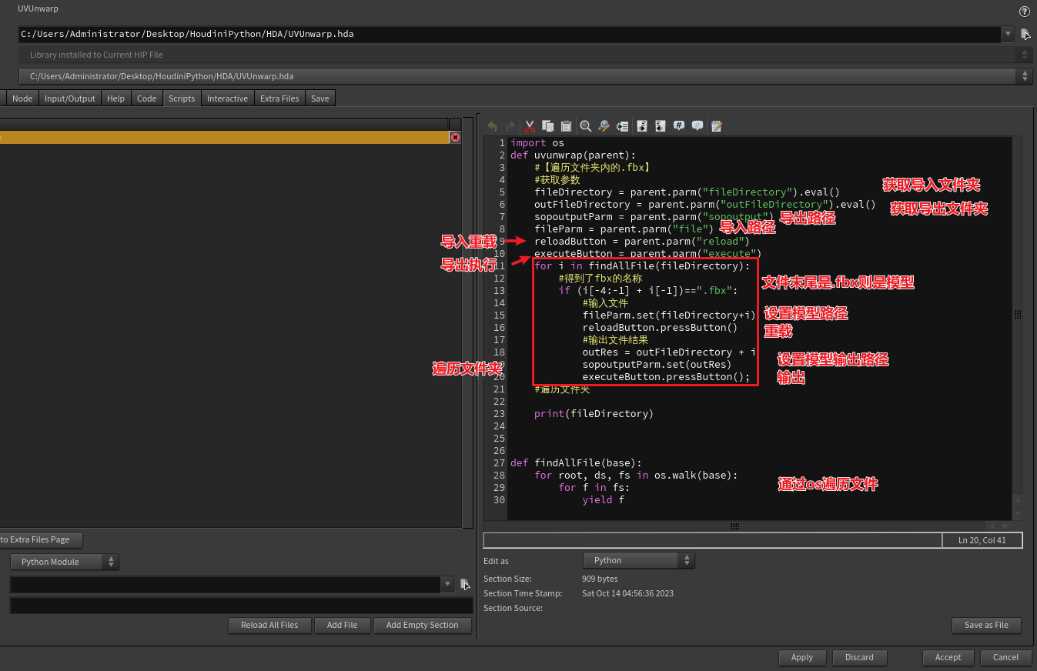Click the help question mark icon
Viewport: 1037px width, 671px height.
[1024, 12]
